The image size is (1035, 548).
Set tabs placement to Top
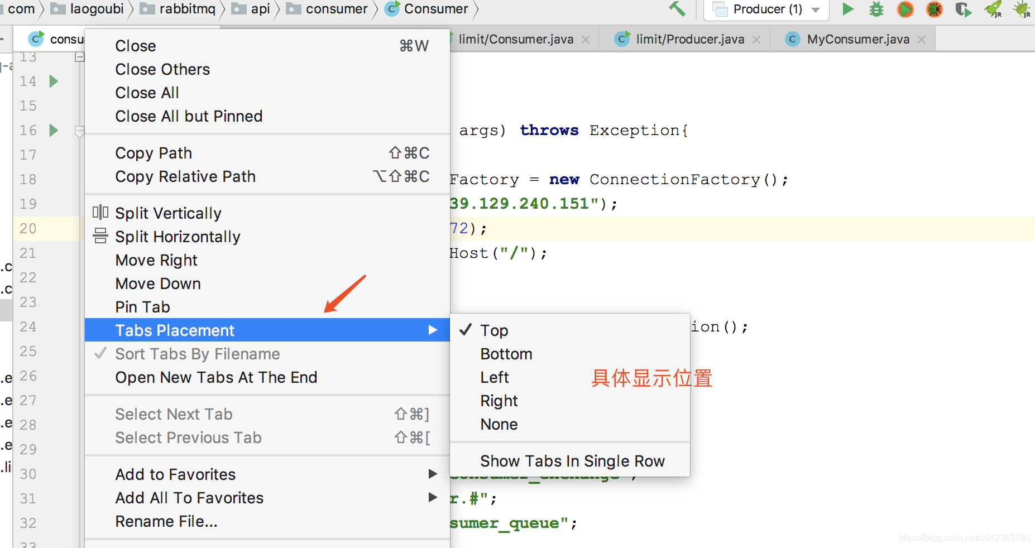(x=570, y=330)
